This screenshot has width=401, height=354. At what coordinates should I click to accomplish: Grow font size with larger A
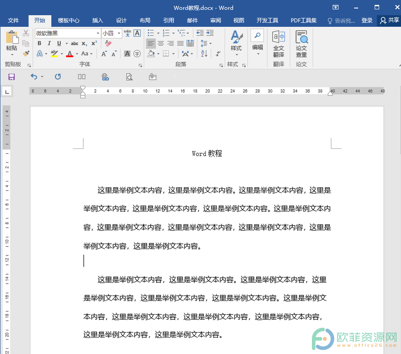point(104,54)
